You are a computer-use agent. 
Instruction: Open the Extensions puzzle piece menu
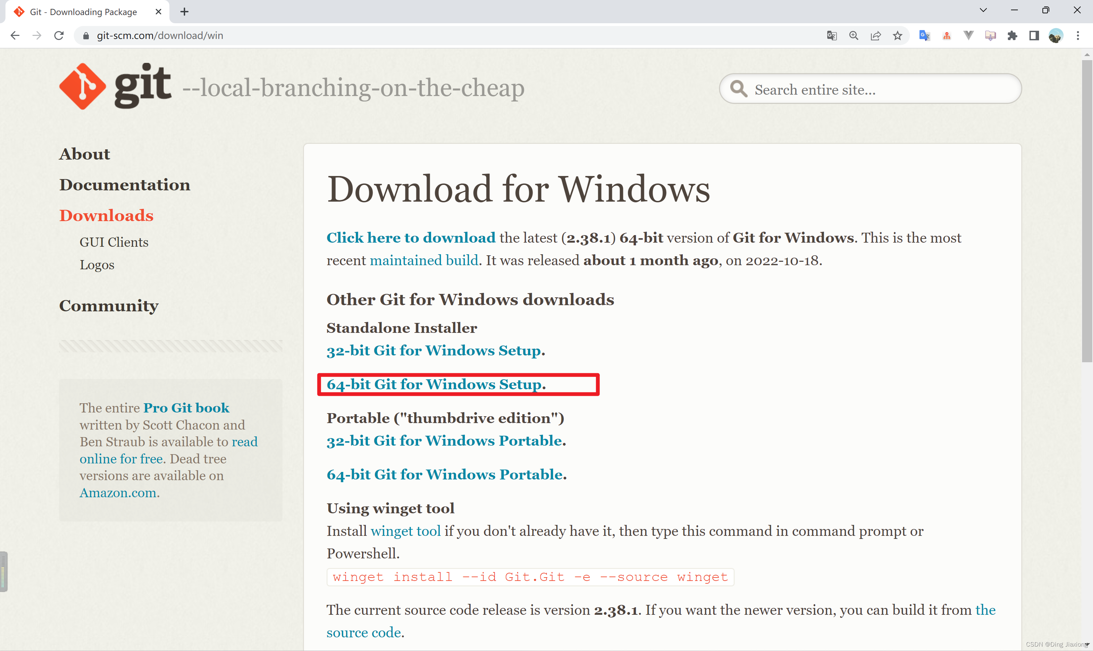[x=1012, y=36]
